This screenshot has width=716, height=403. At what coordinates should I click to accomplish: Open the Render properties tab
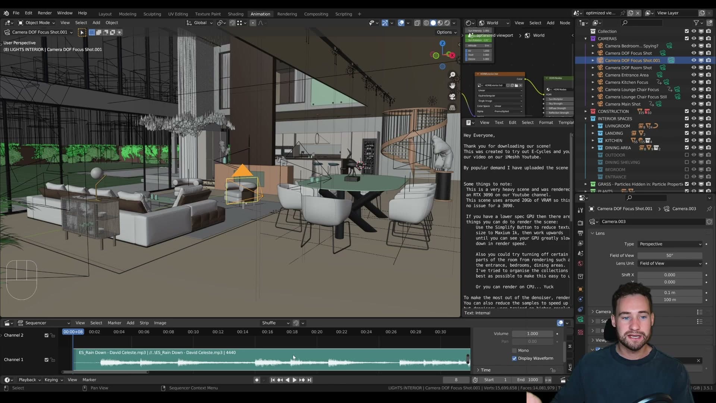point(580,223)
